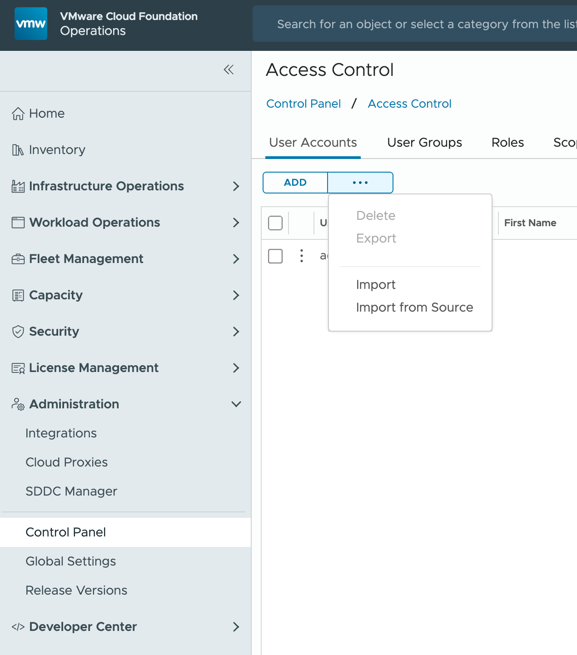Collapse the left navigation sidebar

click(229, 69)
